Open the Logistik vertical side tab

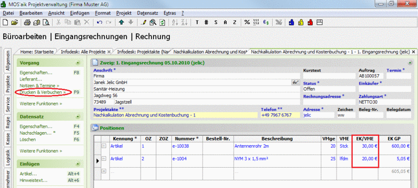click(x=8, y=157)
